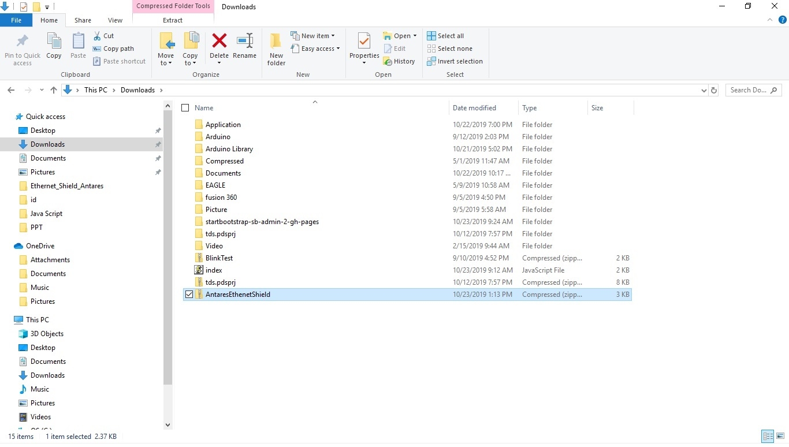Open the View ribbon tab
The height and width of the screenshot is (447, 789).
coord(115,20)
